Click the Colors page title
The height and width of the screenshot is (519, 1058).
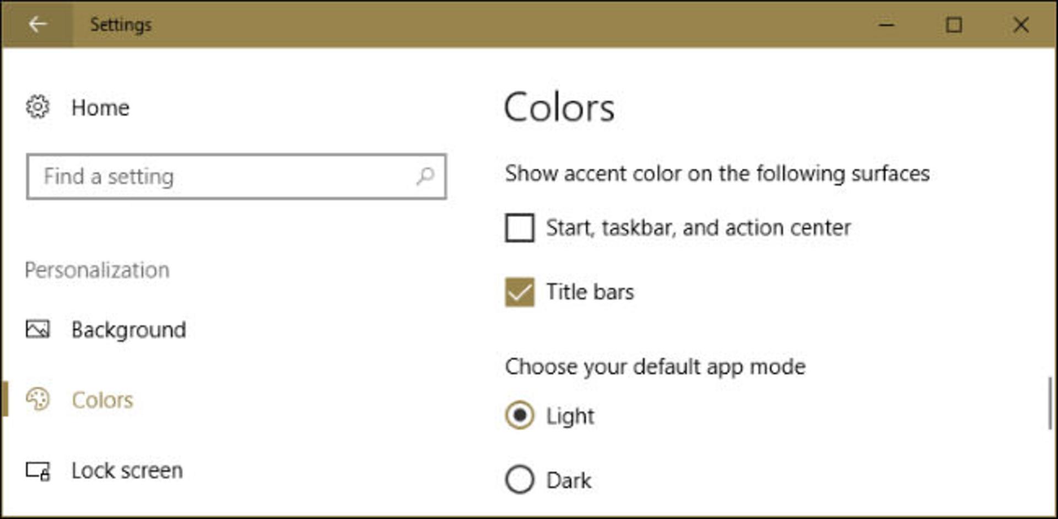tap(559, 107)
